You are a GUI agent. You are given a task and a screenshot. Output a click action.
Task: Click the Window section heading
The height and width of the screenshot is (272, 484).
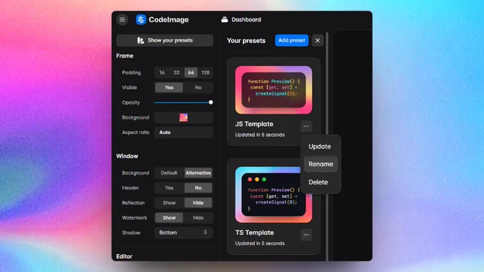tap(127, 156)
